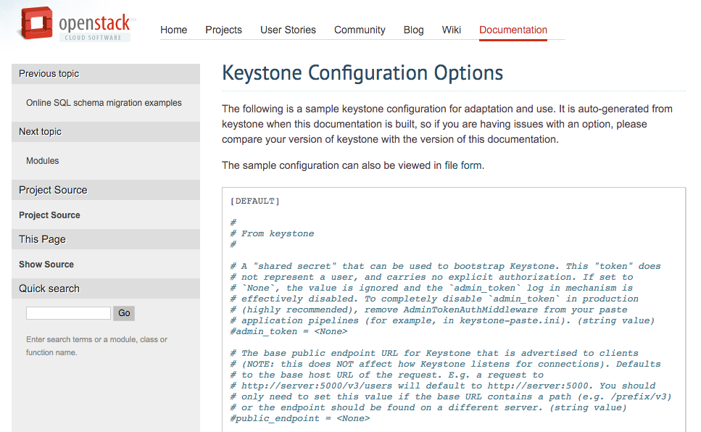This screenshot has height=432, width=701.
Task: Click the Keystone Configuration Options heading
Action: pos(362,73)
